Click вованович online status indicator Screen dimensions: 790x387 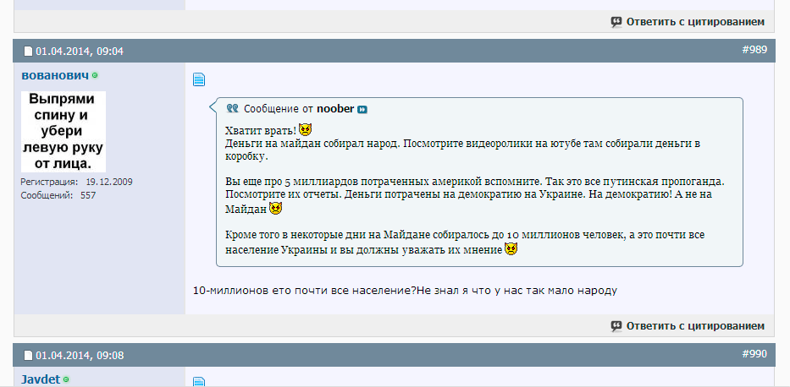tap(95, 75)
